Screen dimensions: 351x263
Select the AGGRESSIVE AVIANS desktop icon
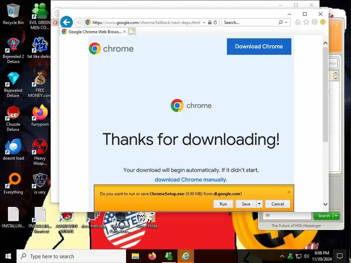tap(67, 223)
